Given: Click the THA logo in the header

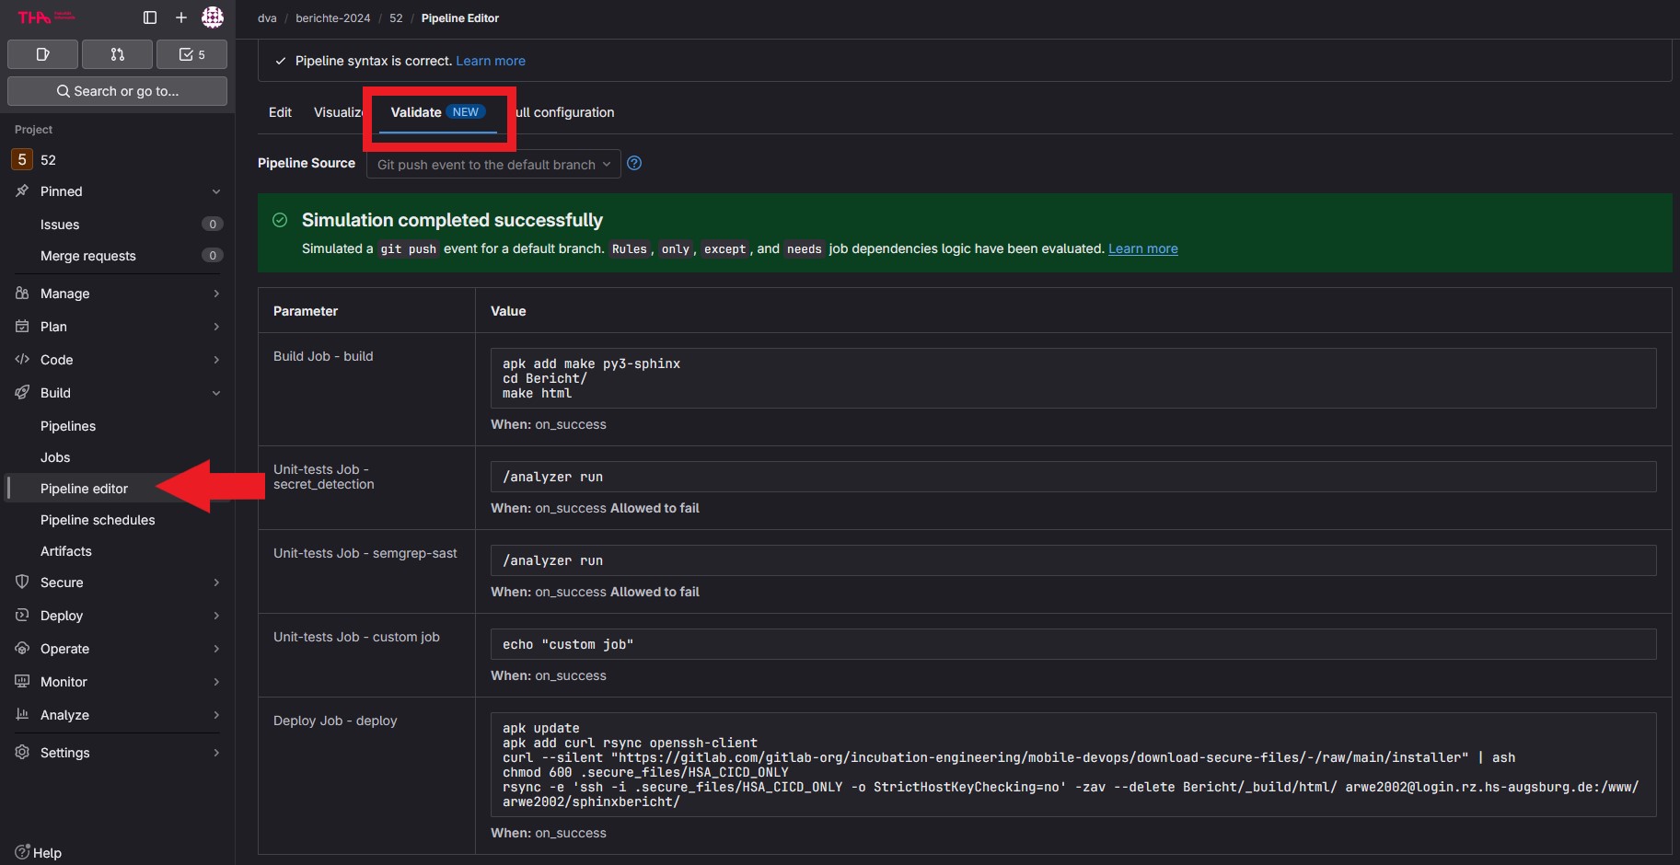Looking at the screenshot, I should click(x=46, y=17).
